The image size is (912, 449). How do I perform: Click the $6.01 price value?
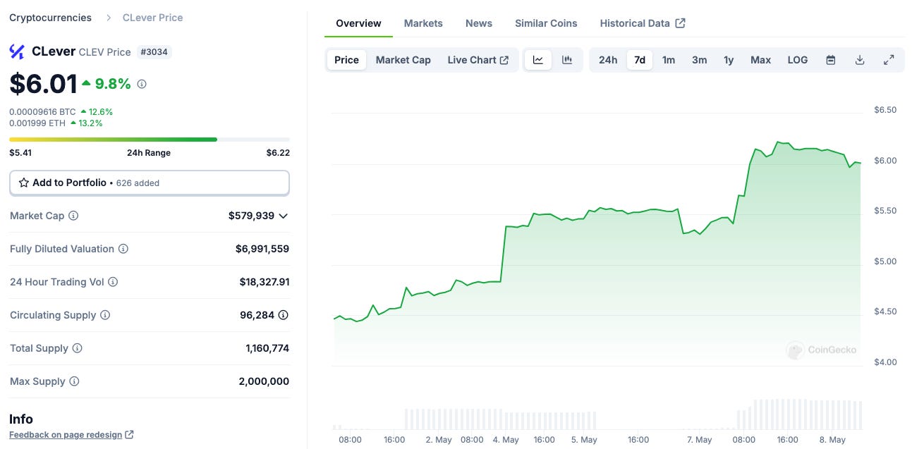(x=43, y=84)
